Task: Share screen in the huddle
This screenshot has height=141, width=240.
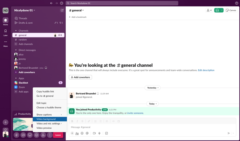Action: [x=30, y=135]
